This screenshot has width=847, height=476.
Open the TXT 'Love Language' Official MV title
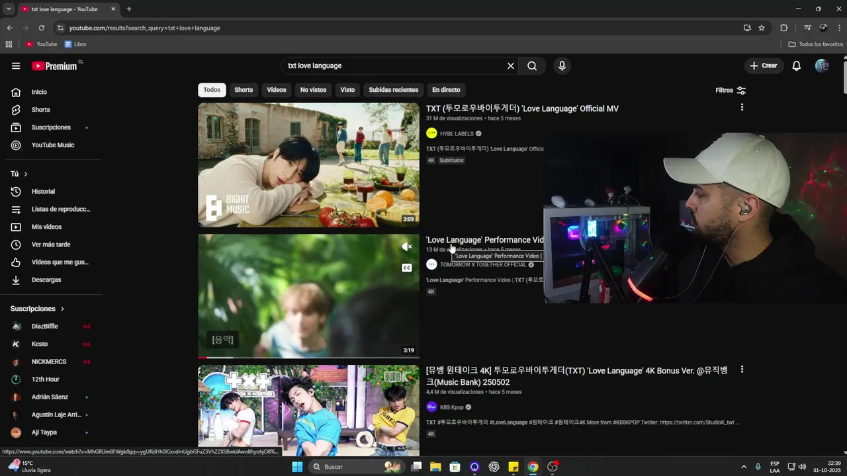pos(522,108)
